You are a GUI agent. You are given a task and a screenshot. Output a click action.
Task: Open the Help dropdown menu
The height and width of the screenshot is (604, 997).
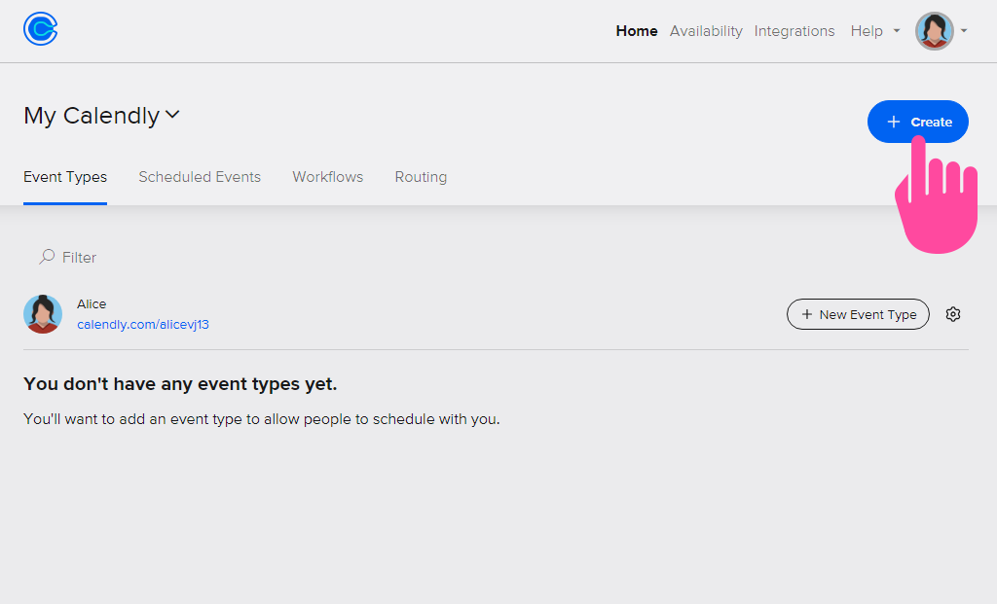(x=875, y=30)
